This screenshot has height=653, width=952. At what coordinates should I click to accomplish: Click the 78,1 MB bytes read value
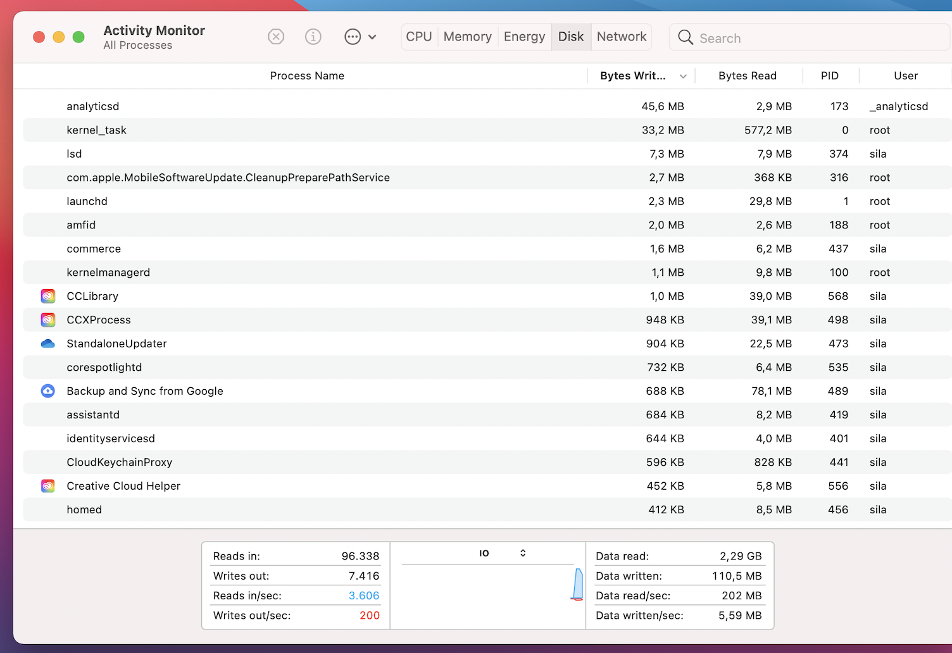coord(772,391)
